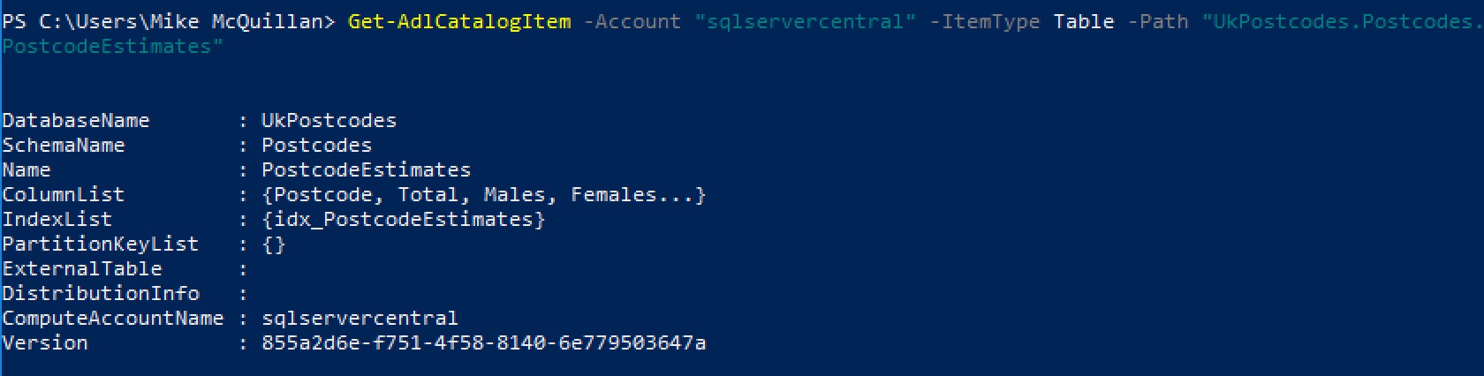Click the ColumnList value listing Postcode, Total
This screenshot has width=1484, height=376.
click(483, 194)
